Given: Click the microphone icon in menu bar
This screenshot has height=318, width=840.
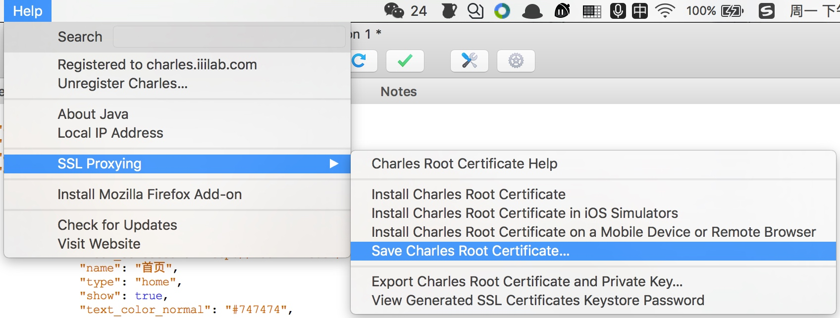Looking at the screenshot, I should pos(618,10).
